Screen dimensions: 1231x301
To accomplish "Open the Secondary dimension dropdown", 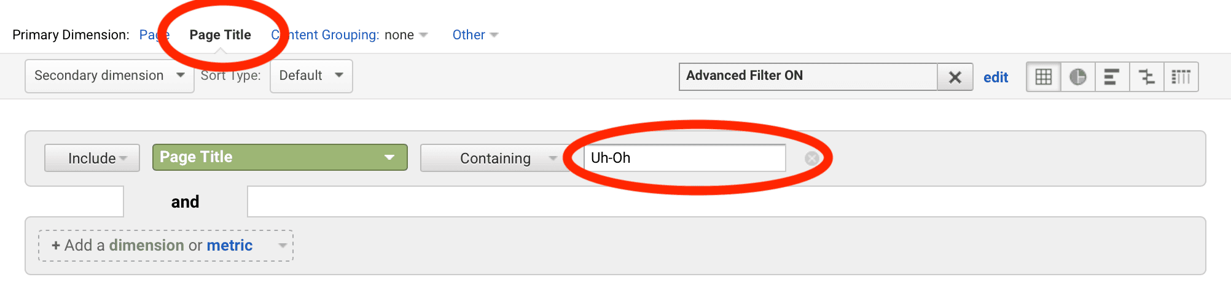I will [109, 76].
